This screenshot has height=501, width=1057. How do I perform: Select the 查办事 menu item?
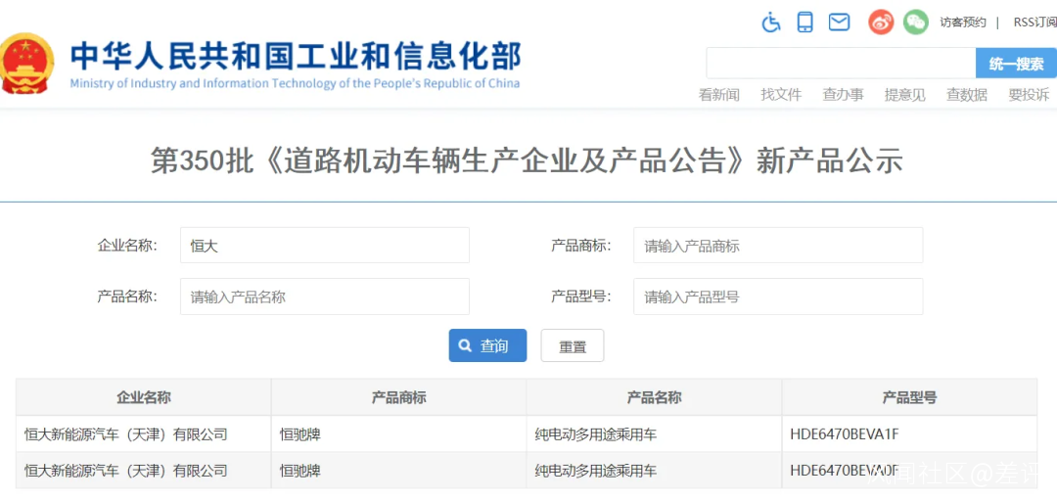point(843,95)
